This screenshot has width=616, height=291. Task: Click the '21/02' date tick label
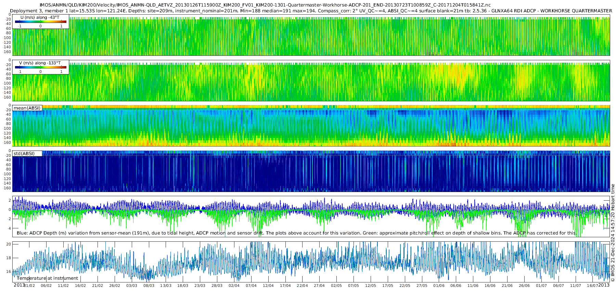point(98,286)
